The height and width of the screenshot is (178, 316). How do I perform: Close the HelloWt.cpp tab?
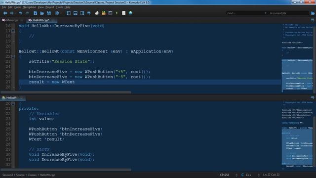click(53, 20)
